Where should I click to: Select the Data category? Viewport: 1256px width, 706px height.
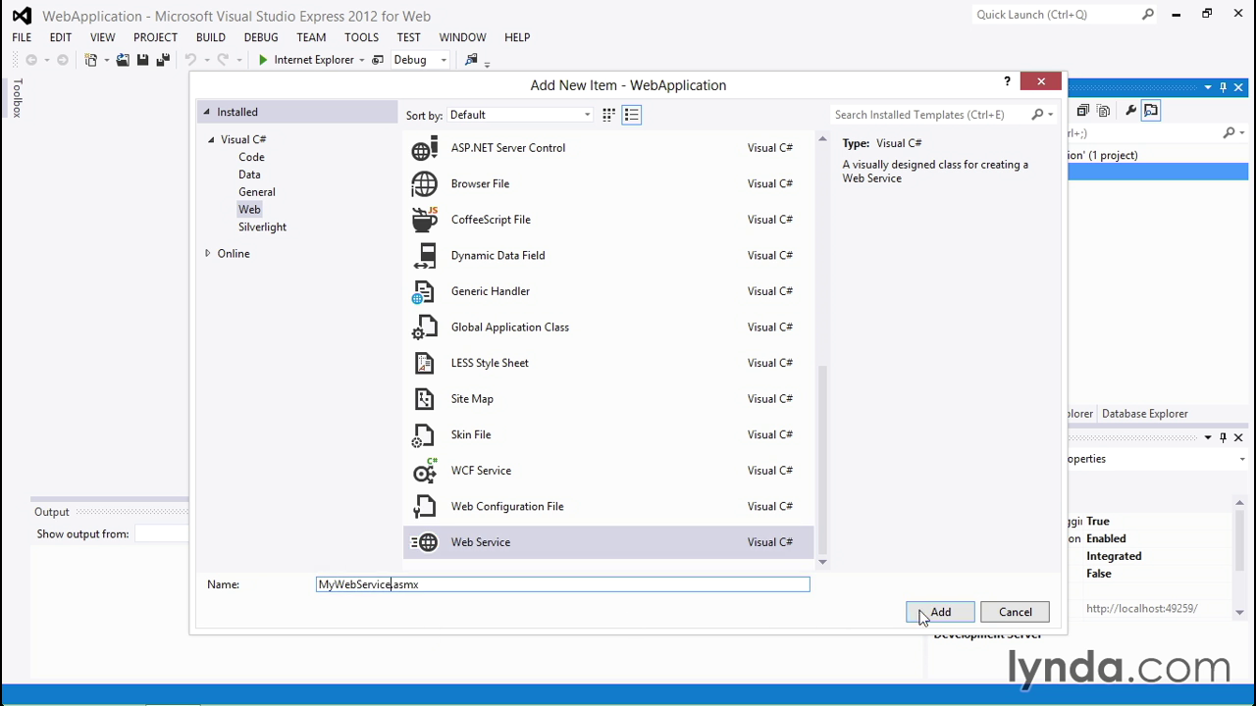pos(249,175)
